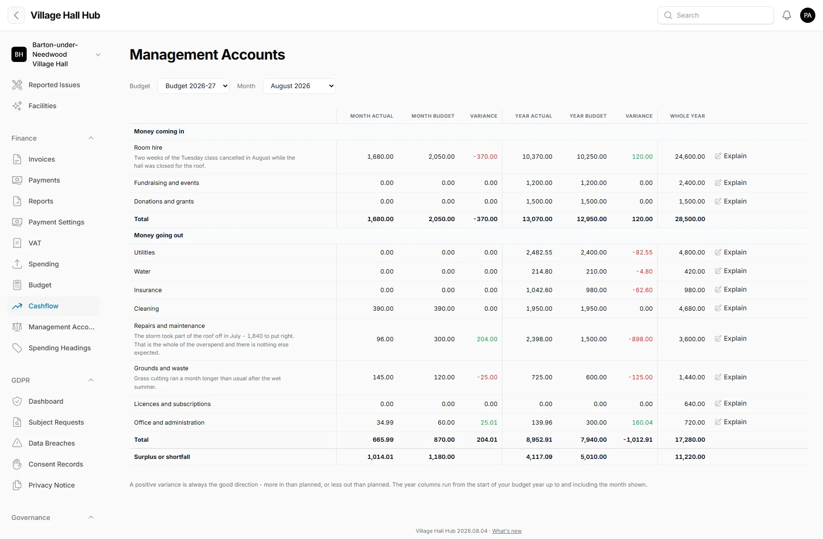Click the Cashflow trend icon

(x=17, y=306)
